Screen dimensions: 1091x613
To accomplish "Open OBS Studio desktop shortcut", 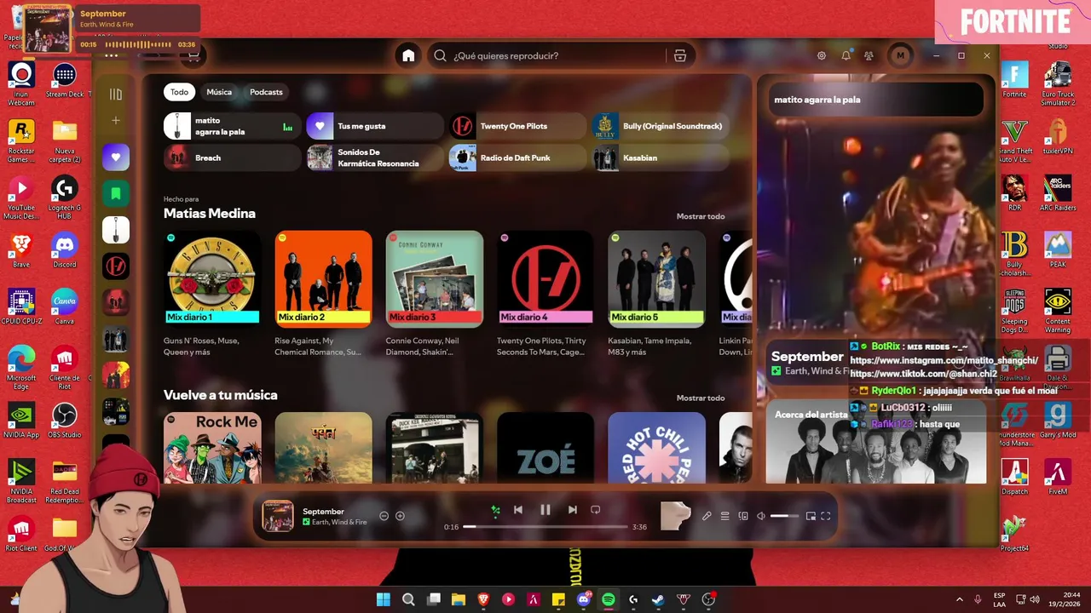I will pyautogui.click(x=65, y=421).
